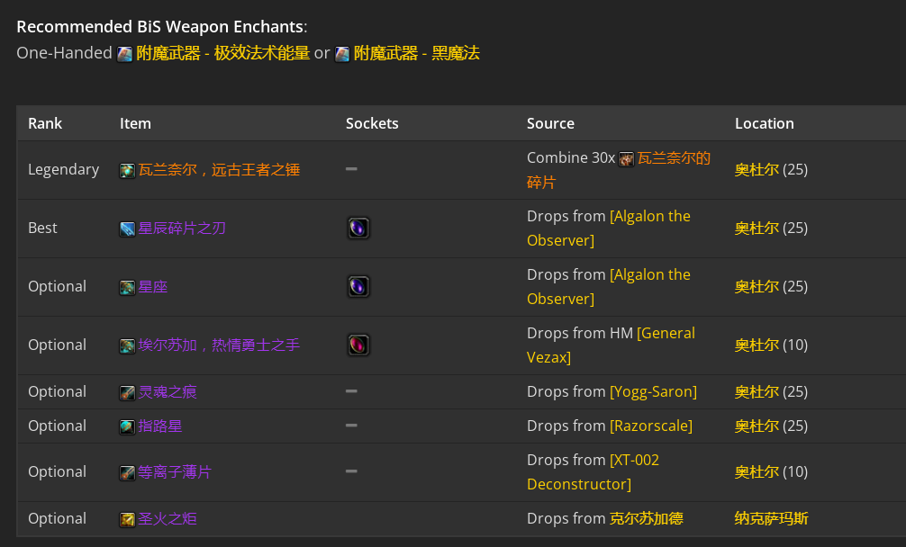Click the 极效法术能量 enchant scroll icon
Image resolution: width=906 pixels, height=547 pixels.
125,54
